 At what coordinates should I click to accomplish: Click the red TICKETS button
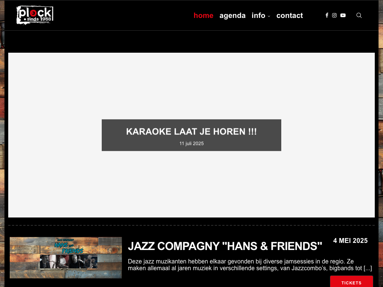(x=351, y=281)
